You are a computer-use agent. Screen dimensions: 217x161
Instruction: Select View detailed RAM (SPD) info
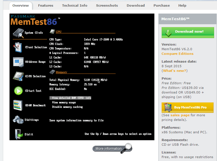coord(70,98)
